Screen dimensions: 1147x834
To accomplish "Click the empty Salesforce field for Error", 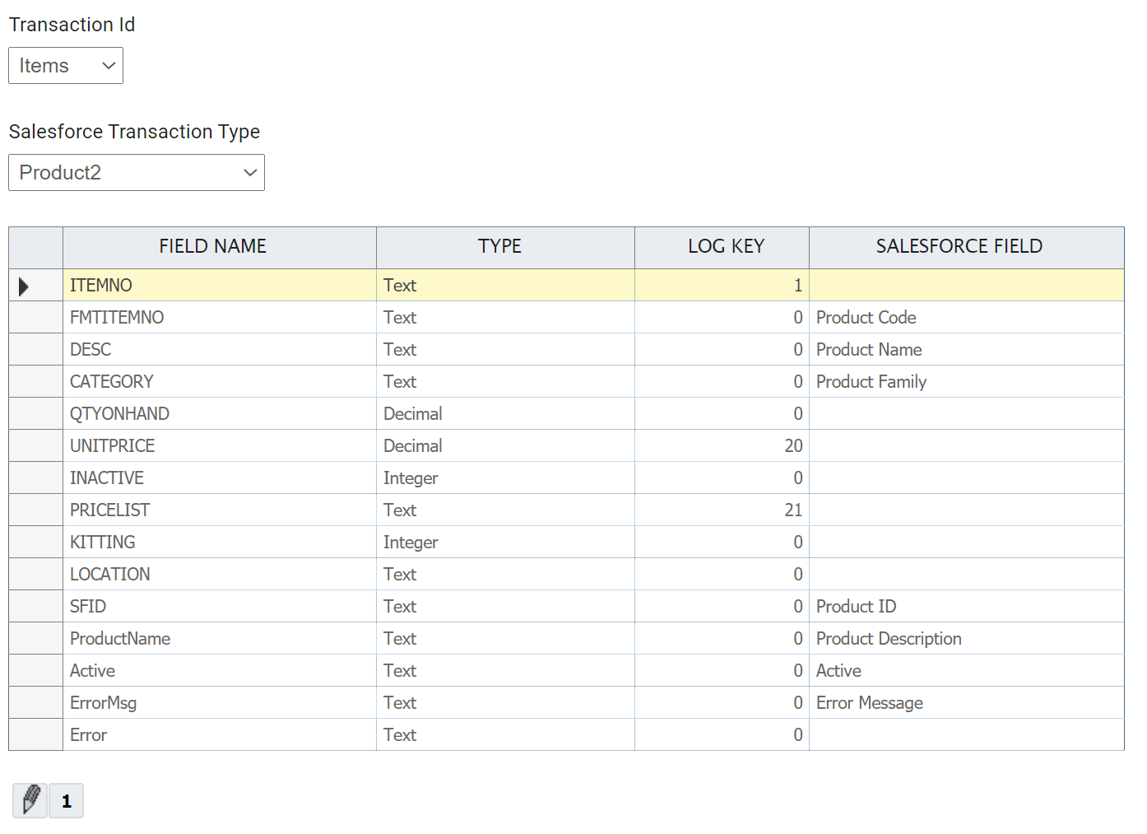I will (x=965, y=735).
